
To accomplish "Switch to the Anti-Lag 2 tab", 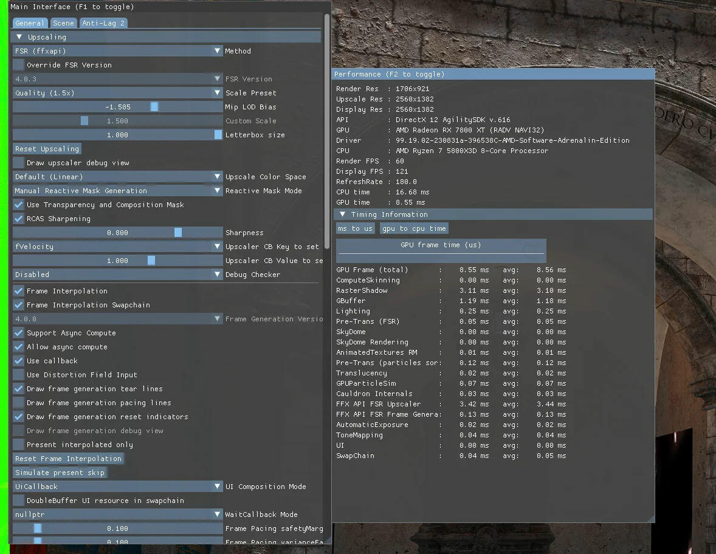I will [103, 23].
